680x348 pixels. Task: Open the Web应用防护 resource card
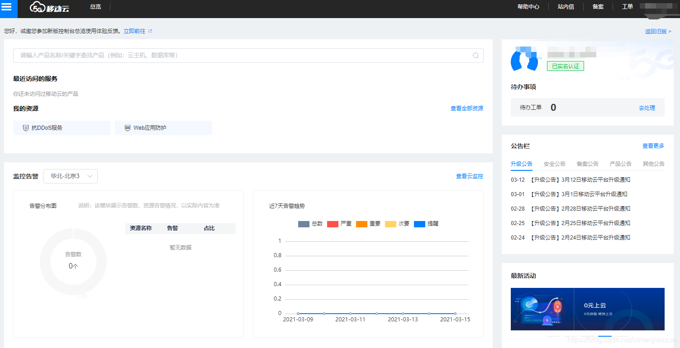coord(163,128)
